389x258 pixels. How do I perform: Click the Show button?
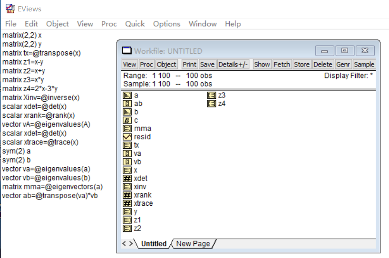coord(262,65)
